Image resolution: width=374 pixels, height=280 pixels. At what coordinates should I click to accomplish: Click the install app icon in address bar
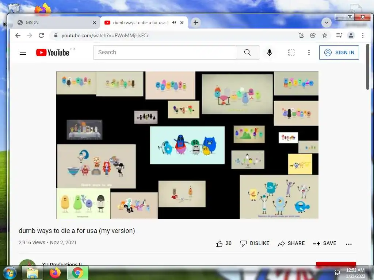pos(301,35)
